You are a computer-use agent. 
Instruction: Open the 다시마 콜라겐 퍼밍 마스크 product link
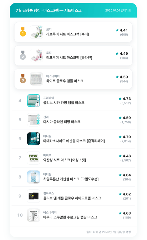tap(62, 122)
